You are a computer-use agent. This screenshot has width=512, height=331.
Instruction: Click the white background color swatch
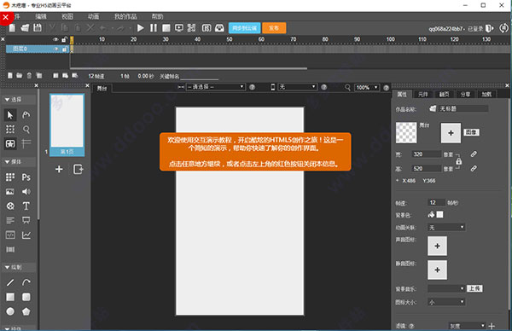pos(439,214)
